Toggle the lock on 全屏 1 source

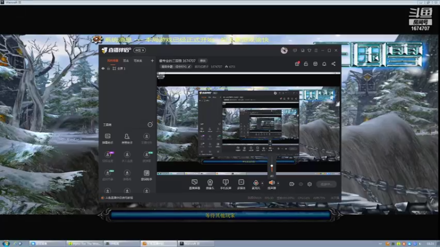(x=108, y=68)
